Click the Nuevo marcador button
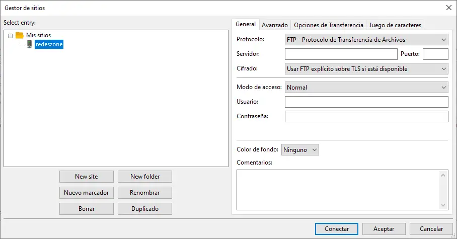The image size is (457, 239). (x=87, y=193)
